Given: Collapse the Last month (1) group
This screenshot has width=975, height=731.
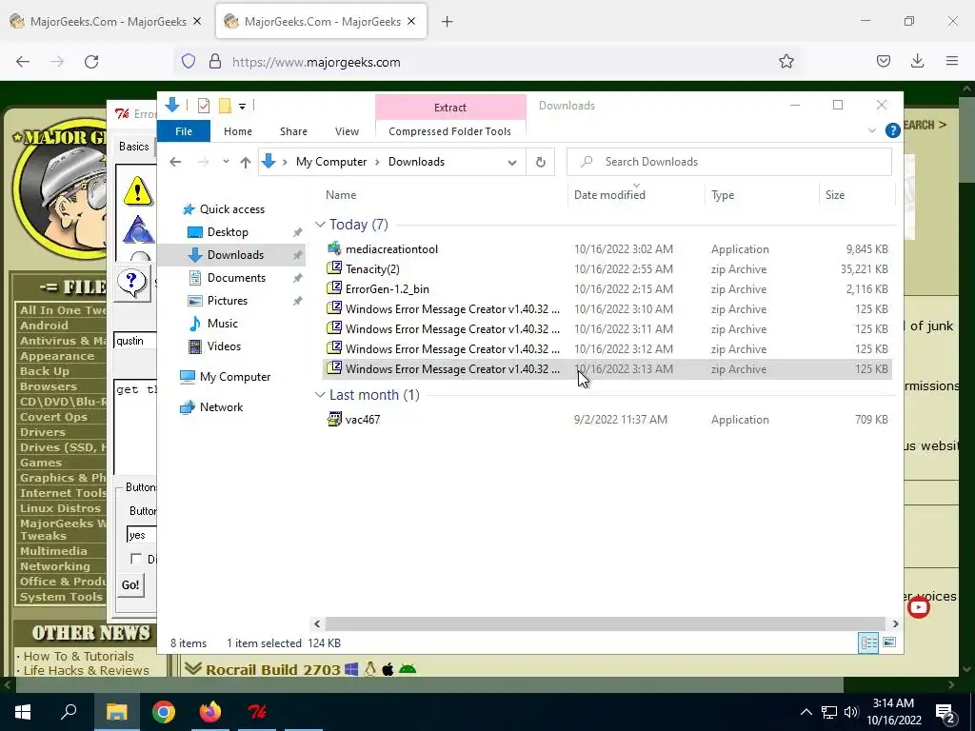Looking at the screenshot, I should pos(320,395).
